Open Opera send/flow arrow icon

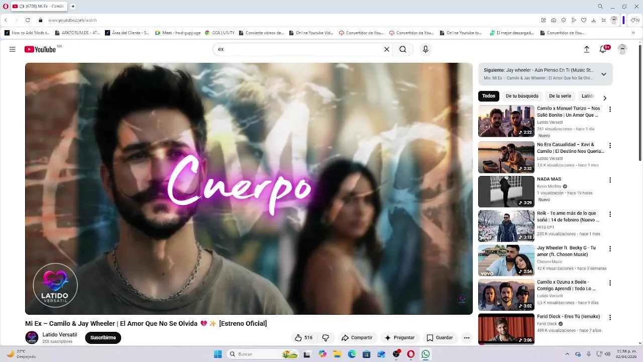(x=574, y=20)
